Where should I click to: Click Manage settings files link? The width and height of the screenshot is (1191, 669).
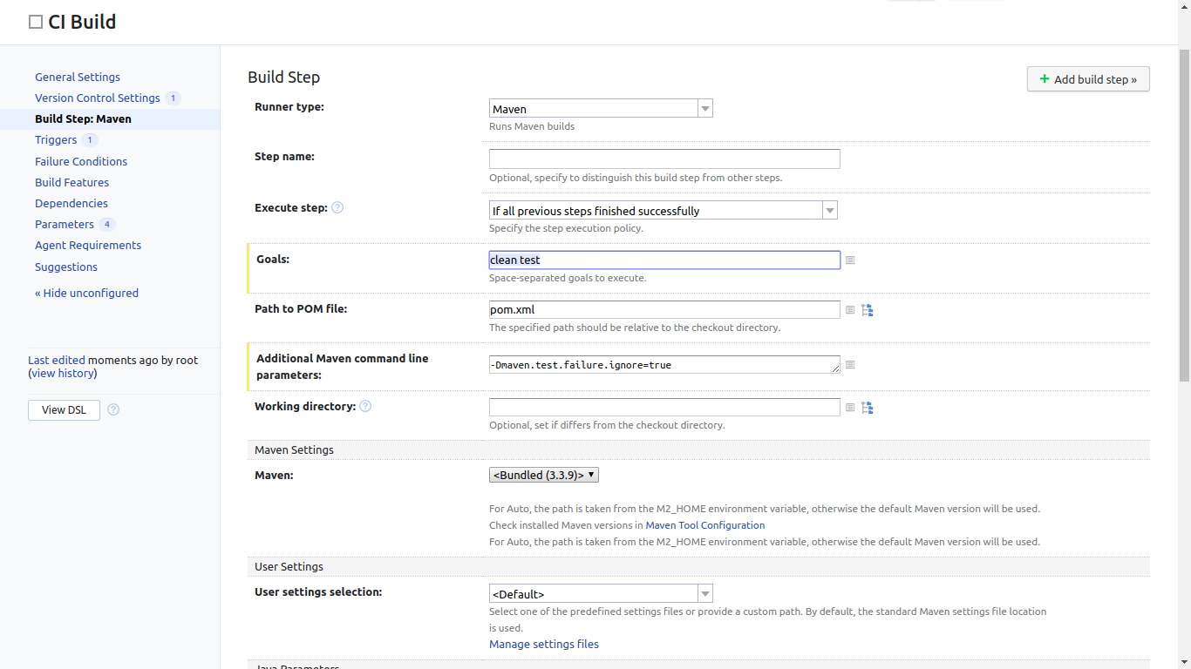(544, 645)
